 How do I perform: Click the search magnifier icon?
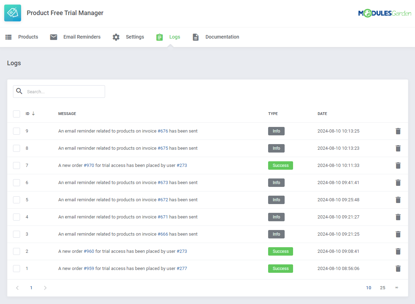19,91
